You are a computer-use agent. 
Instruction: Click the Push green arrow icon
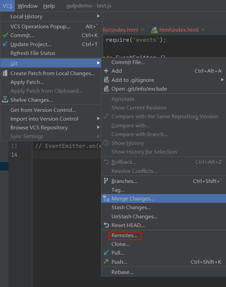pos(106,262)
